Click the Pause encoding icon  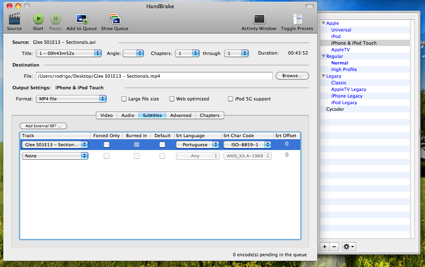pos(56,19)
